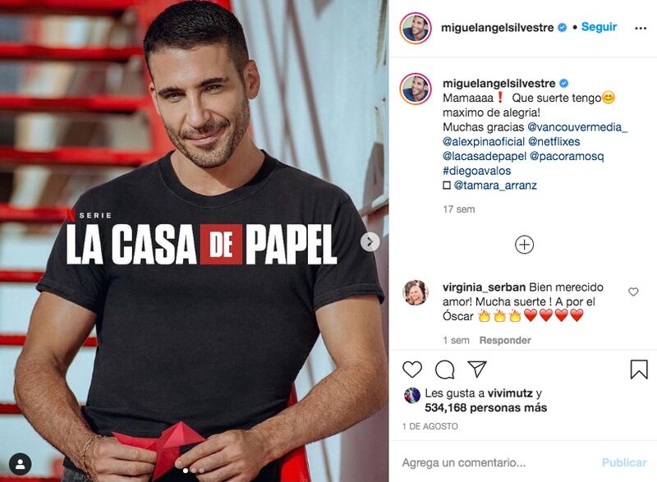Advance to next photo with arrow
This screenshot has width=657, height=482.
[370, 242]
